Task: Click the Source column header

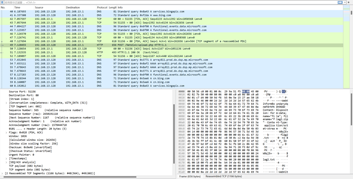Action: [x=39, y=8]
